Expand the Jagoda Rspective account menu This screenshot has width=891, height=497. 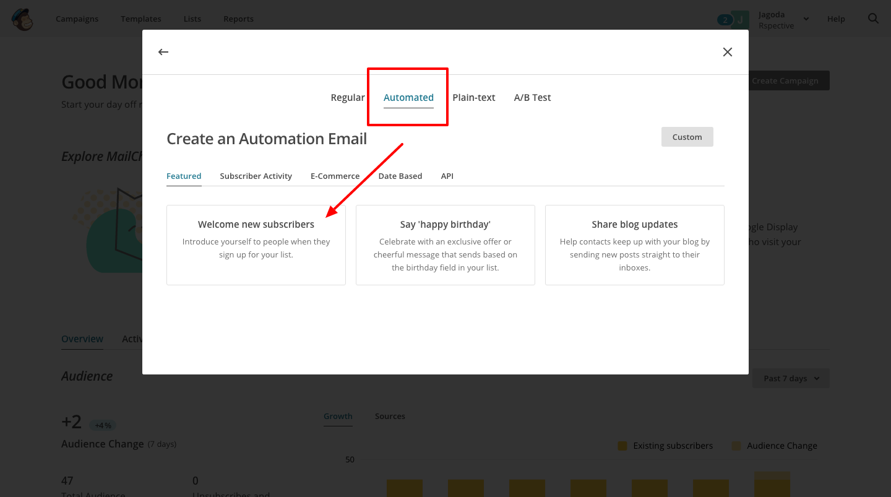click(784, 20)
